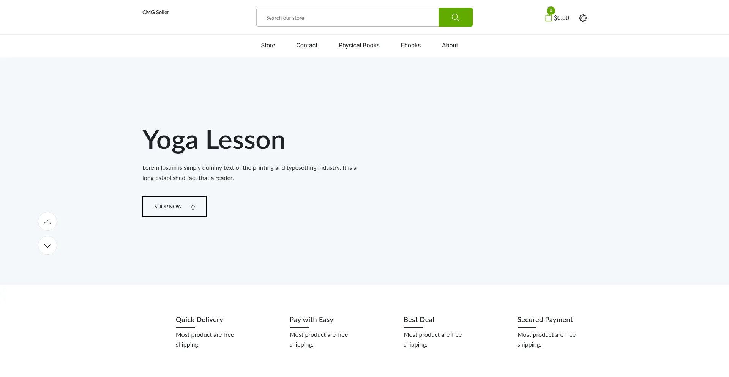Click the Quick Delivery feature heading
The width and height of the screenshot is (729, 377).
(199, 320)
